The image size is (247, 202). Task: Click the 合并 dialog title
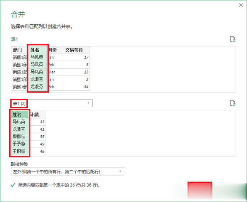coord(18,15)
